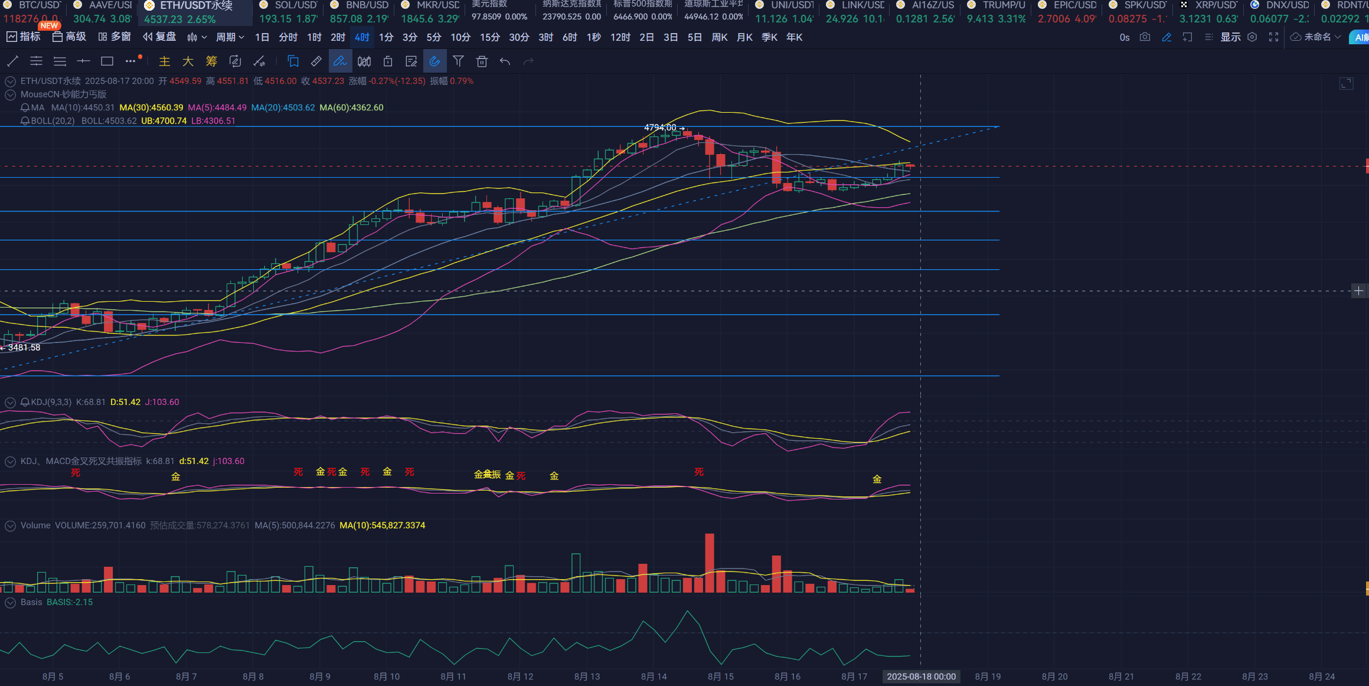Take a chart screenshot with camera icon

[1145, 37]
